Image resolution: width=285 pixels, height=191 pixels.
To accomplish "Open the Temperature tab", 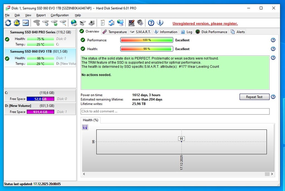I will tap(115, 32).
